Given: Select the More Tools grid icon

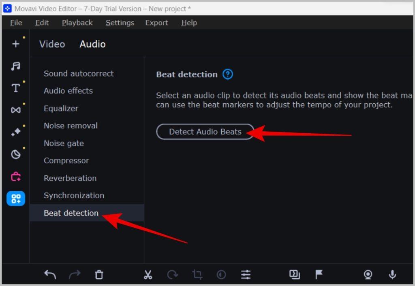Looking at the screenshot, I should click(16, 198).
